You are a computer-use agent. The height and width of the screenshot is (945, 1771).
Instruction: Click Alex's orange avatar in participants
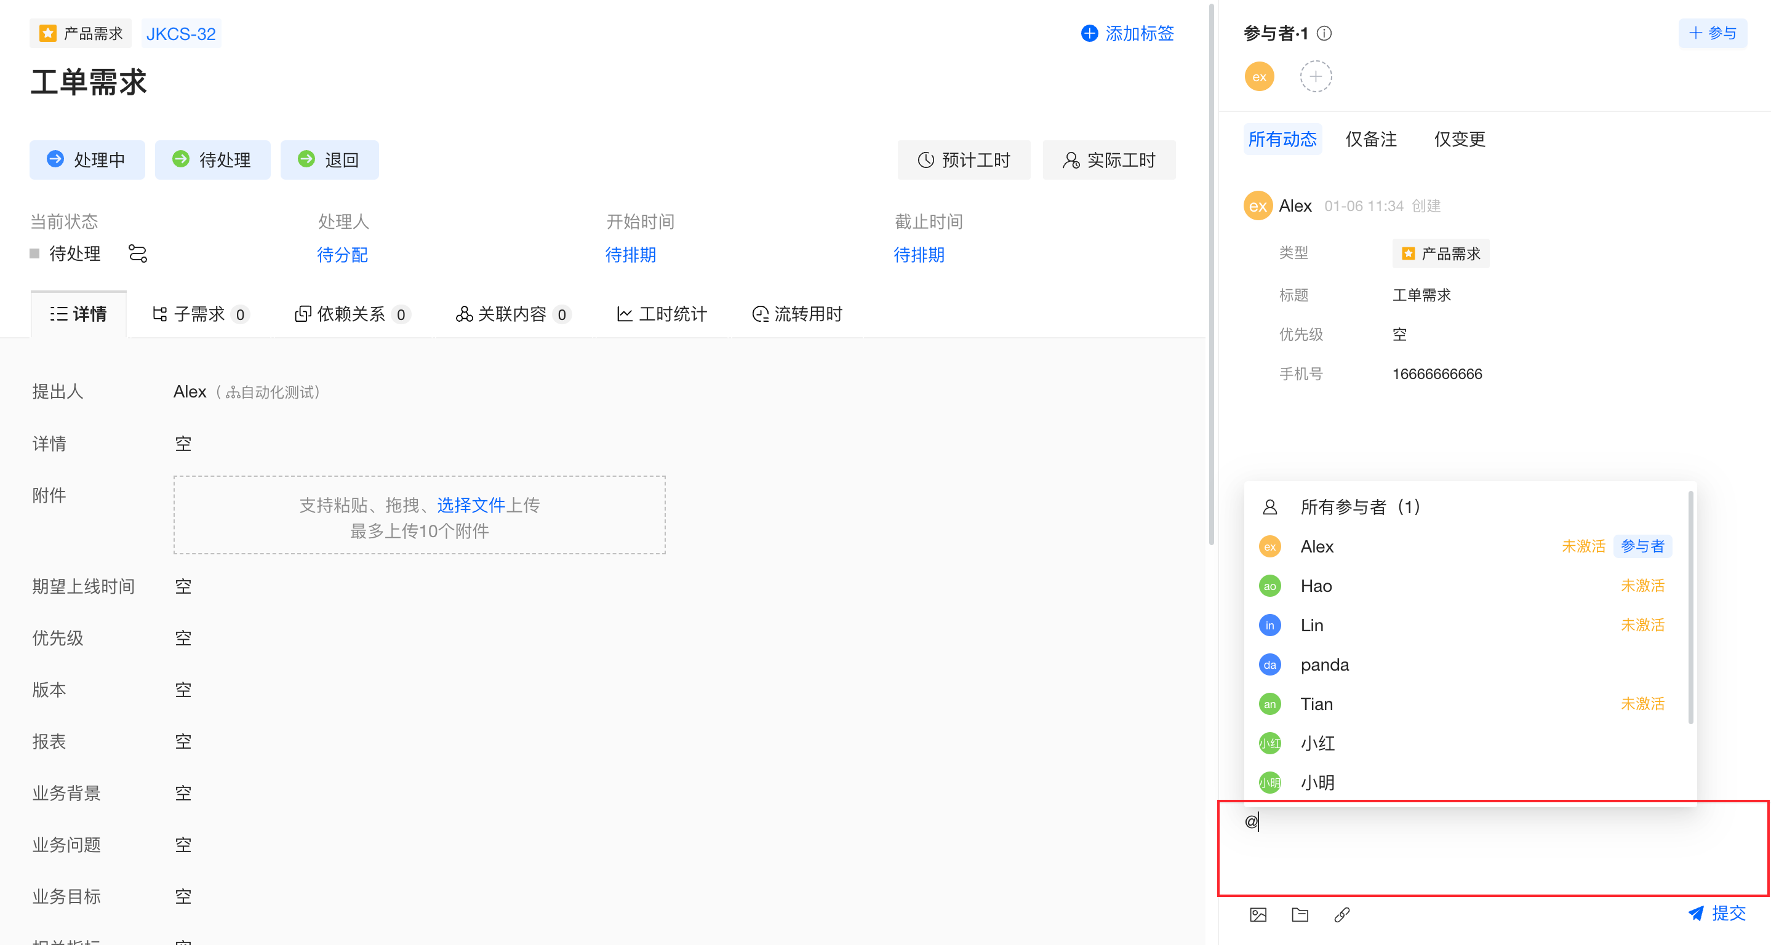click(x=1259, y=76)
